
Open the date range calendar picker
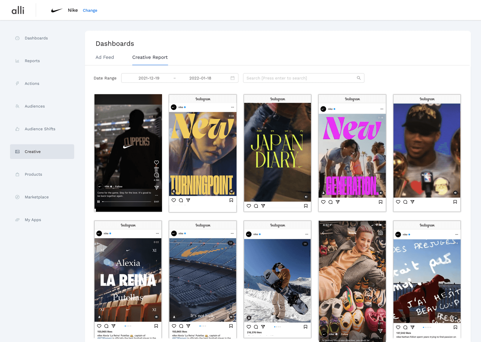click(x=232, y=78)
